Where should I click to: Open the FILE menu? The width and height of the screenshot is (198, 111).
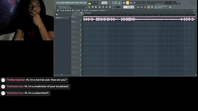(x=58, y=3)
